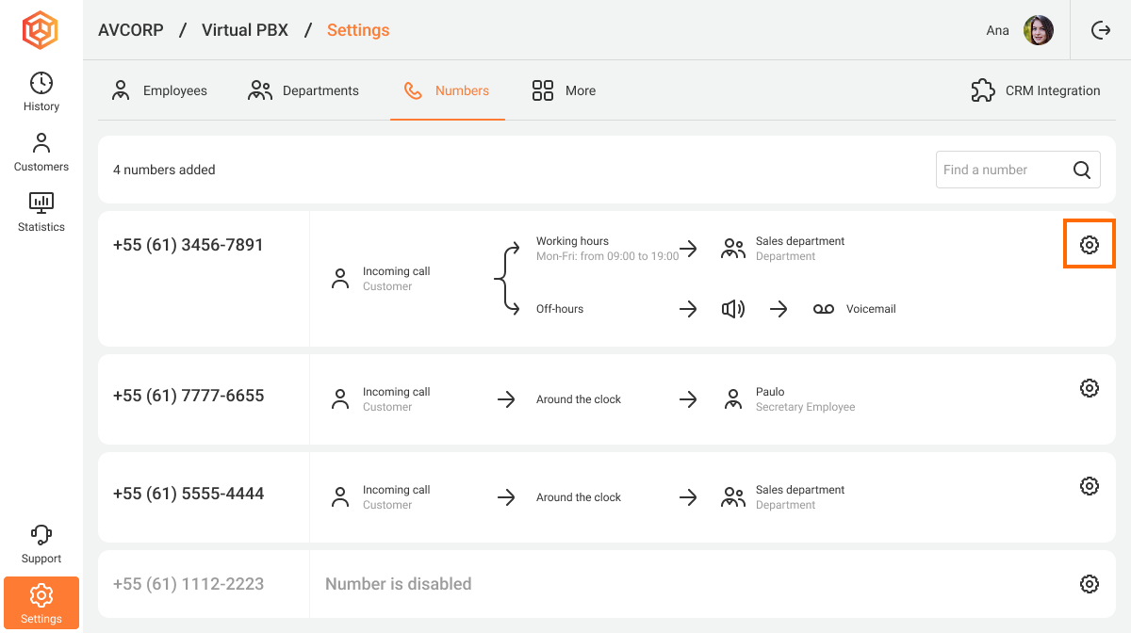Open settings gear for +55 (61) 5555-4444
Image resolution: width=1131 pixels, height=633 pixels.
pos(1090,486)
